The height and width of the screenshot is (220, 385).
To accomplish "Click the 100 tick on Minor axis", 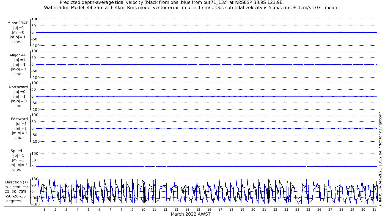I will coord(35,19).
